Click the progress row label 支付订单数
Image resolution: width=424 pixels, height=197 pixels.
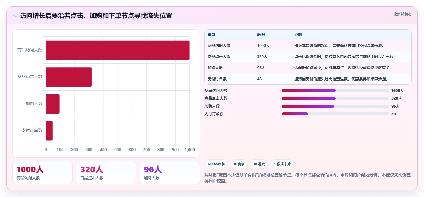tap(214, 114)
